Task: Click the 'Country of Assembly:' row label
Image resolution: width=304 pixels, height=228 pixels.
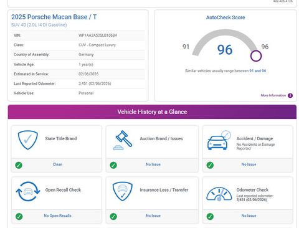Action: (x=32, y=54)
